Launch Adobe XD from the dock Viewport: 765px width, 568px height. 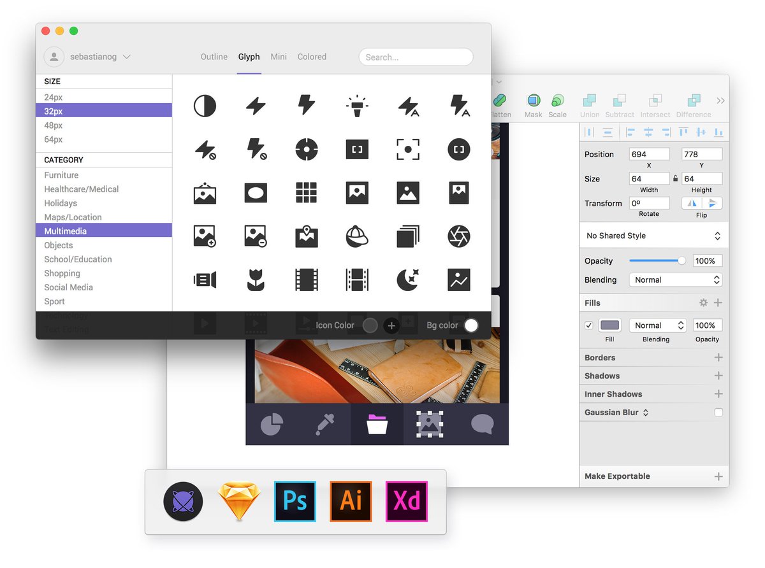click(x=407, y=502)
